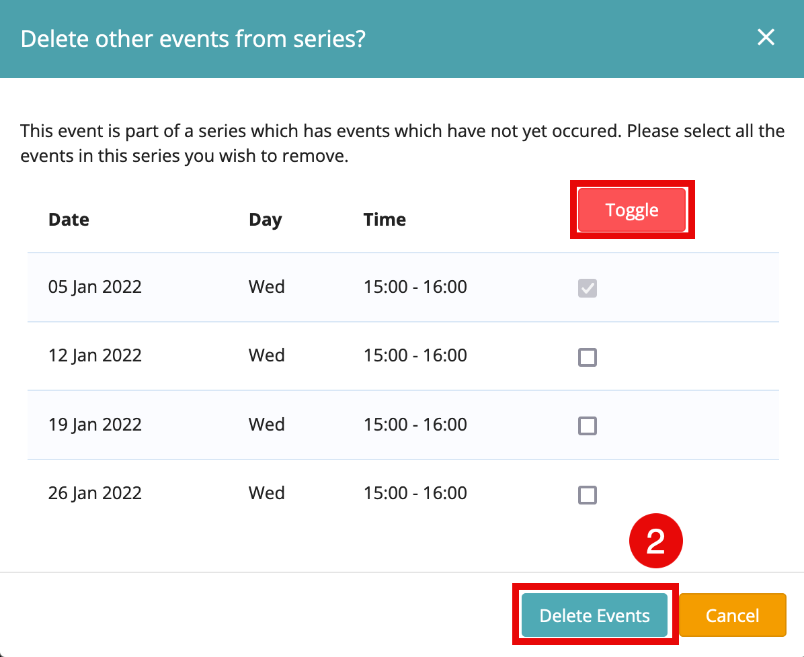Click the 26 Jan 2022 date text

click(x=95, y=494)
